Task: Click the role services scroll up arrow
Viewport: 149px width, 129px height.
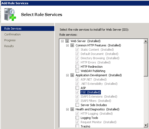Action: tap(146, 41)
